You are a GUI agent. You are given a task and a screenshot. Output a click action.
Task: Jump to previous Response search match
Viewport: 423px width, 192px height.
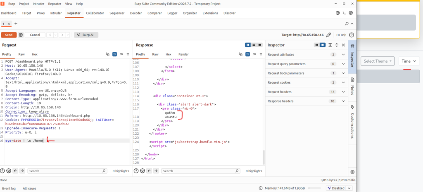click(x=149, y=171)
